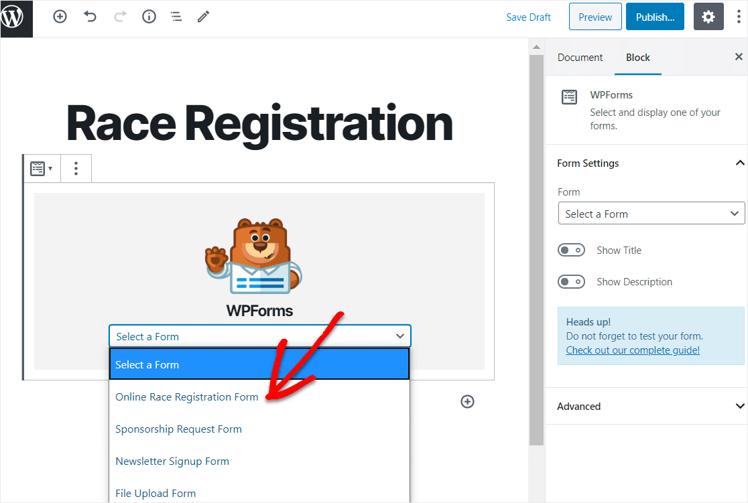Select File Upload Form option
Screen dimensions: 748x503
coord(259,493)
